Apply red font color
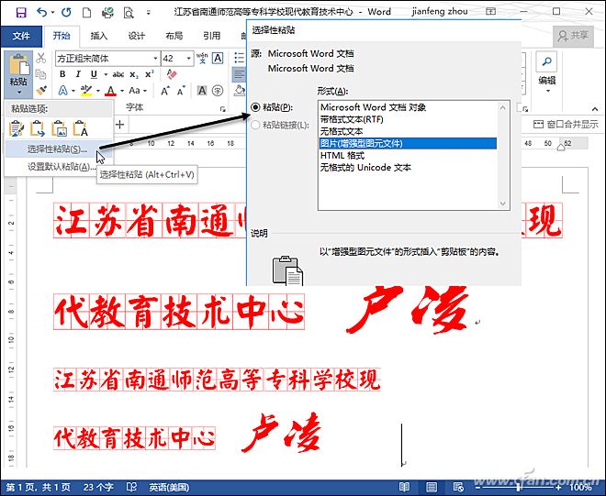The width and height of the screenshot is (606, 496). [x=111, y=91]
